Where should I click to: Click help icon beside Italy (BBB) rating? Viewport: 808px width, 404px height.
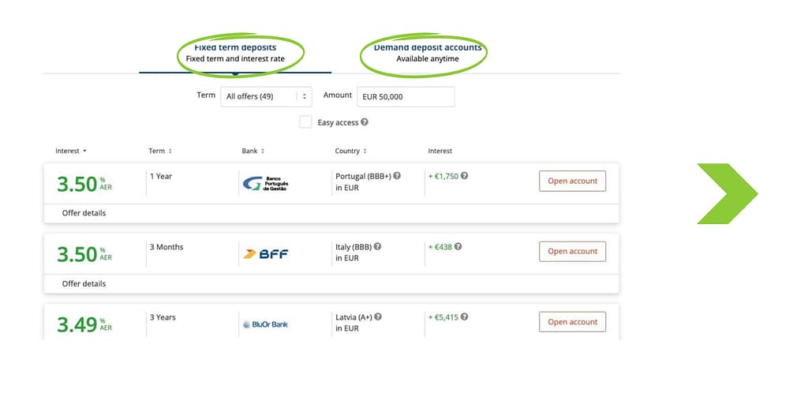377,246
